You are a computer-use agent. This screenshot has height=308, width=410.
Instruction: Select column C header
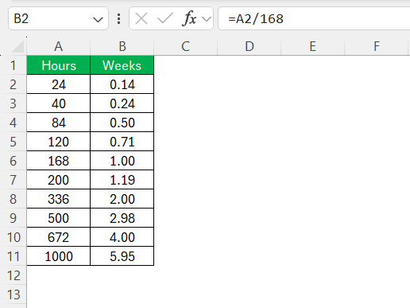pyautogui.click(x=186, y=46)
